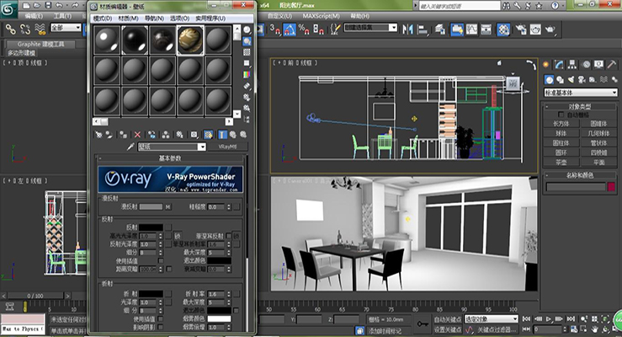Select the Modify tab in command panel
The height and width of the screenshot is (337, 622).
click(561, 64)
